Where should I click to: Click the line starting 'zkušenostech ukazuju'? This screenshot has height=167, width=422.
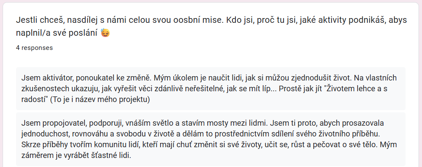204,89
